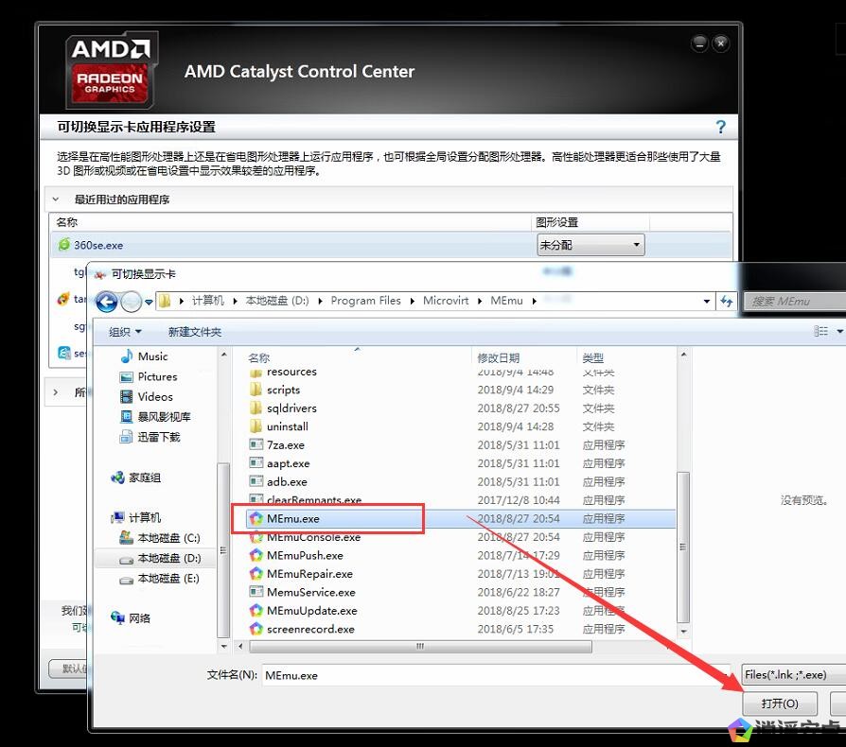Select the screenrecord.exe file
The width and height of the screenshot is (846, 747).
click(310, 629)
